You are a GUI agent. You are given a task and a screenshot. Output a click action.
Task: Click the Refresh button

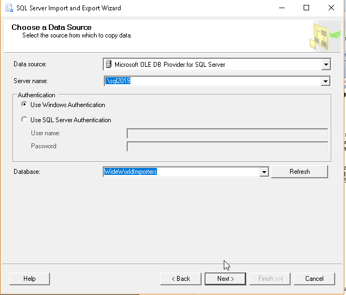click(299, 172)
